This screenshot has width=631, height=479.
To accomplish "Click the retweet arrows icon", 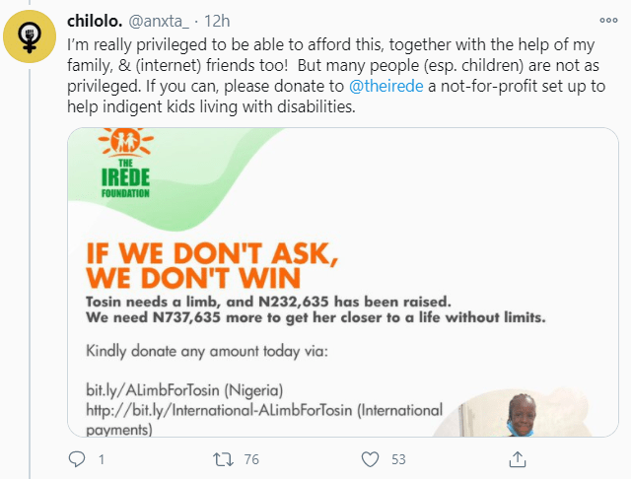I will (223, 458).
